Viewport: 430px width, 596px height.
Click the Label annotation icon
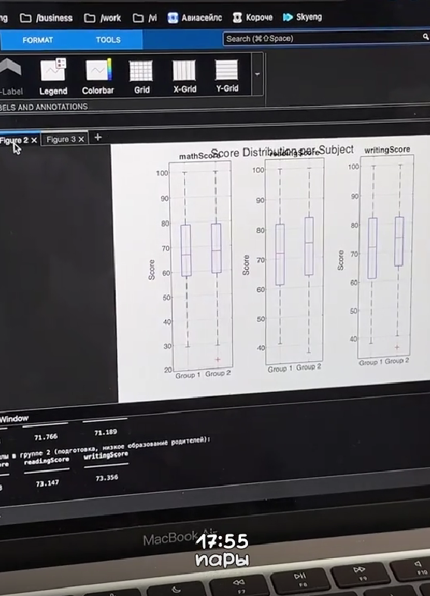tap(11, 77)
